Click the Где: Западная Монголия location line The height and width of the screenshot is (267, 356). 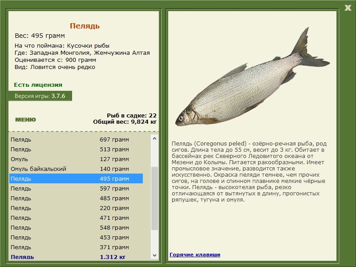pos(82,53)
